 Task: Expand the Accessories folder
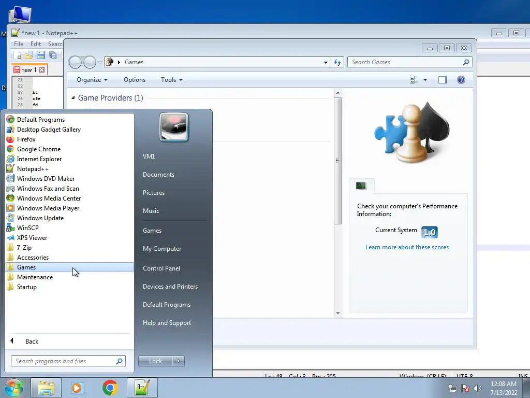(x=69, y=257)
